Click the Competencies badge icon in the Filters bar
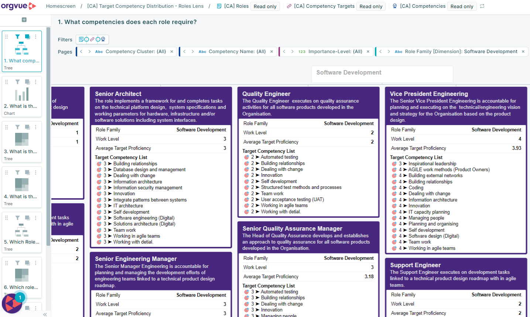The width and height of the screenshot is (530, 317). tap(103, 39)
